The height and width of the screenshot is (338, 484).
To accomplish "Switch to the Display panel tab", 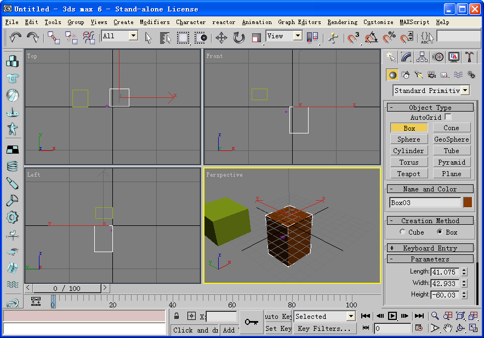I will point(454,57).
